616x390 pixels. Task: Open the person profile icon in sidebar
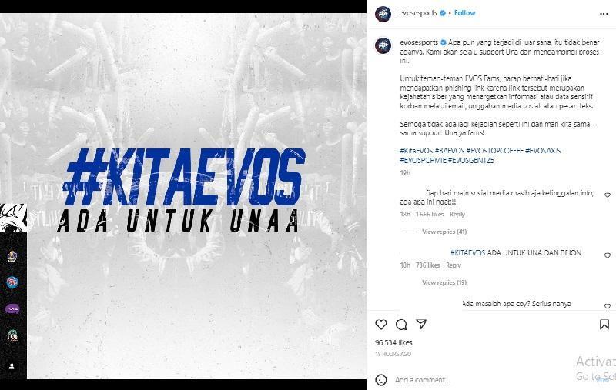[x=12, y=366]
